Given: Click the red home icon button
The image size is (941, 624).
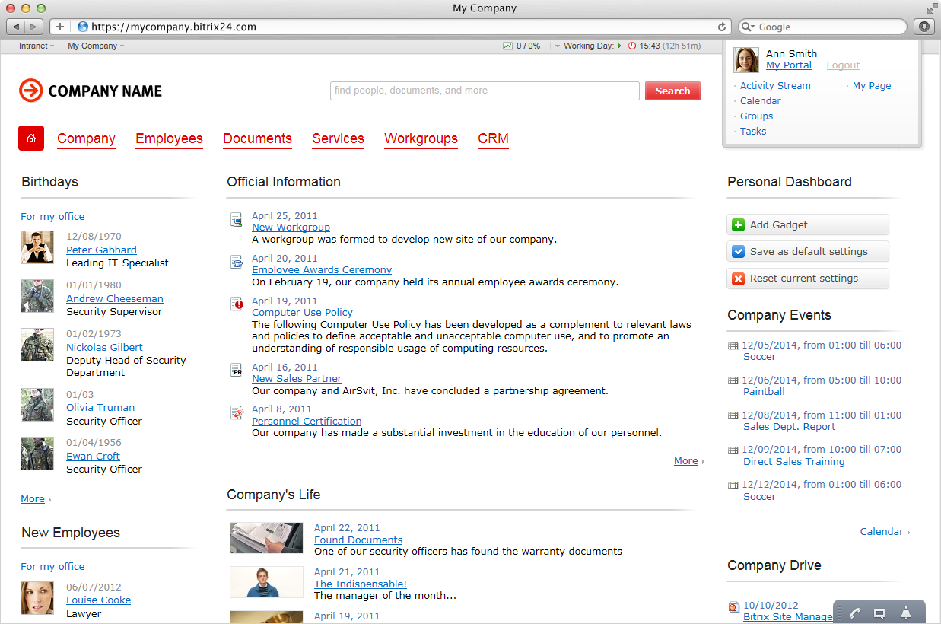Looking at the screenshot, I should click(31, 138).
